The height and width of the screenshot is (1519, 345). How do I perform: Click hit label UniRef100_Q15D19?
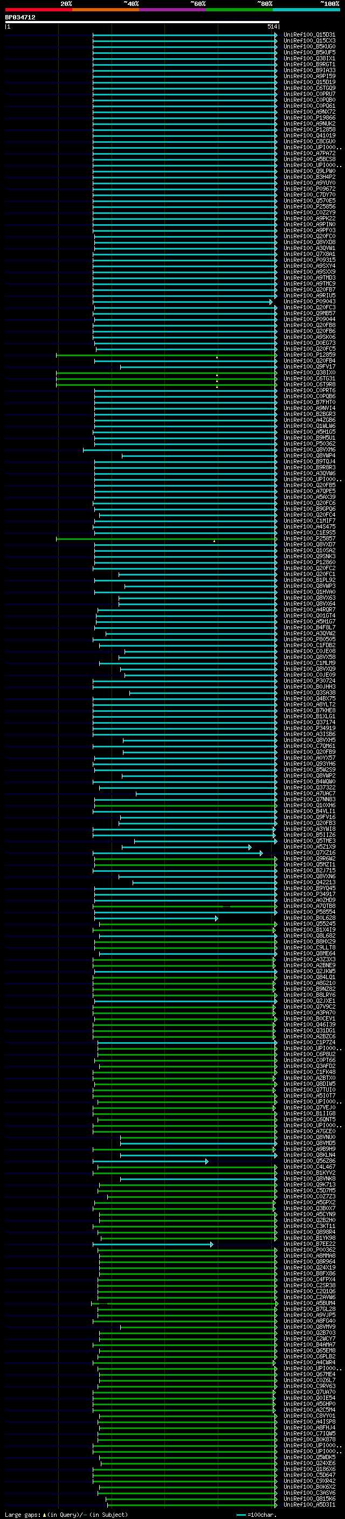point(309,82)
